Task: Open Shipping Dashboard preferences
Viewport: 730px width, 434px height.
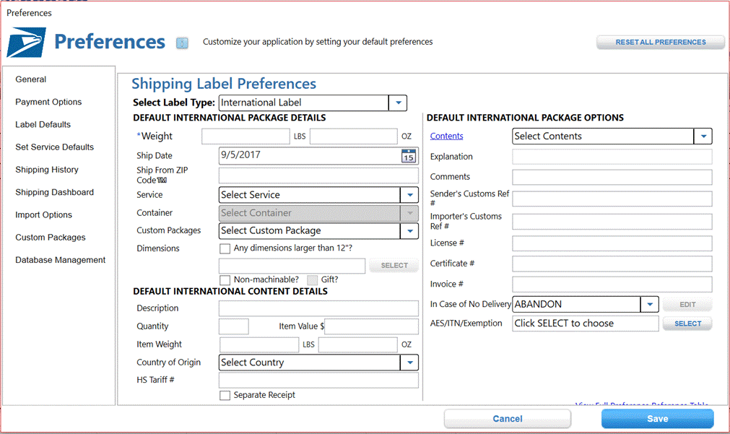Action: point(54,192)
